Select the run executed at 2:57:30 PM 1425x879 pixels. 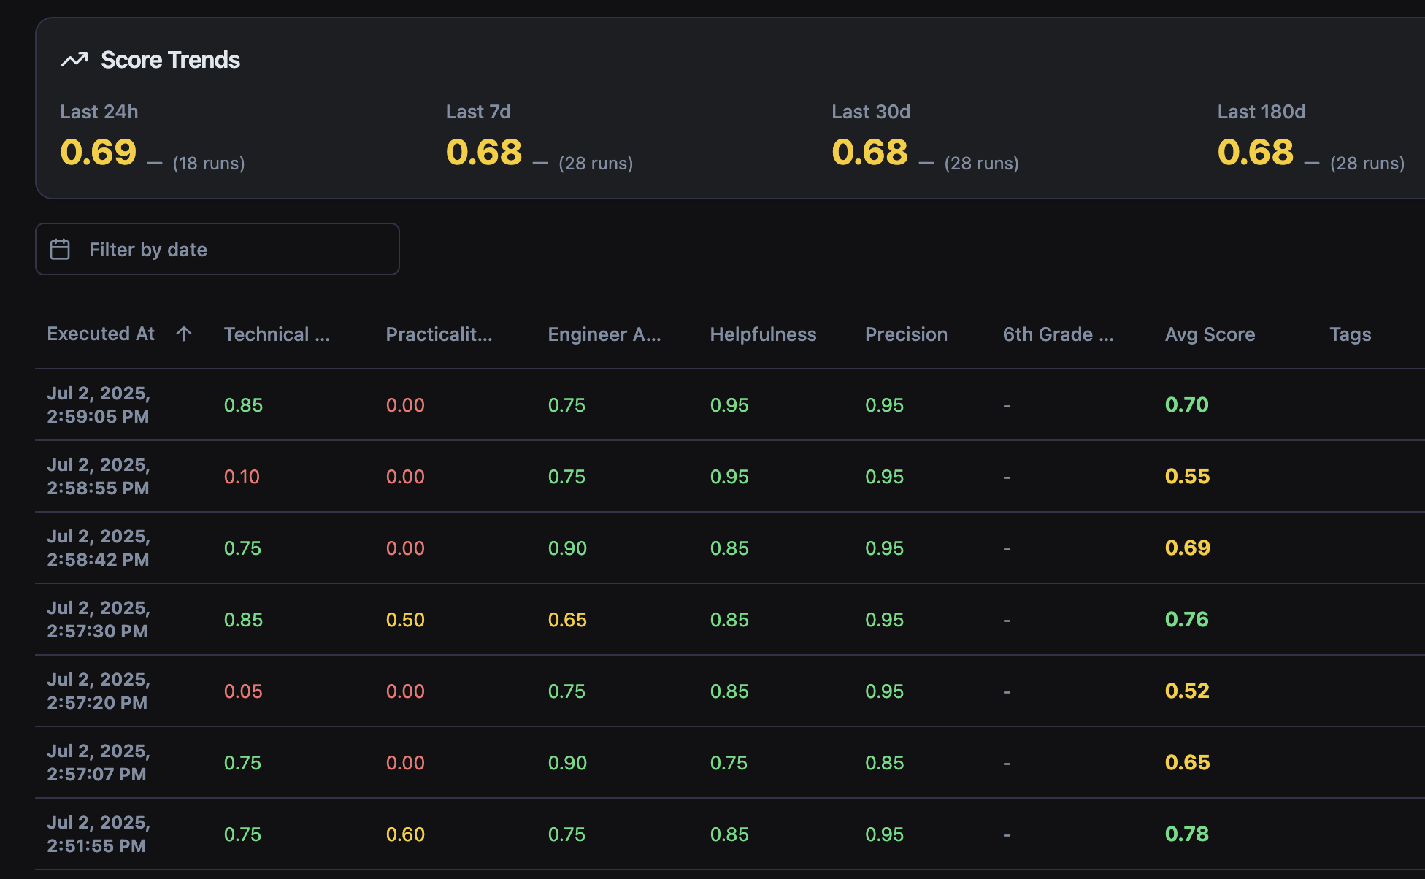98,619
